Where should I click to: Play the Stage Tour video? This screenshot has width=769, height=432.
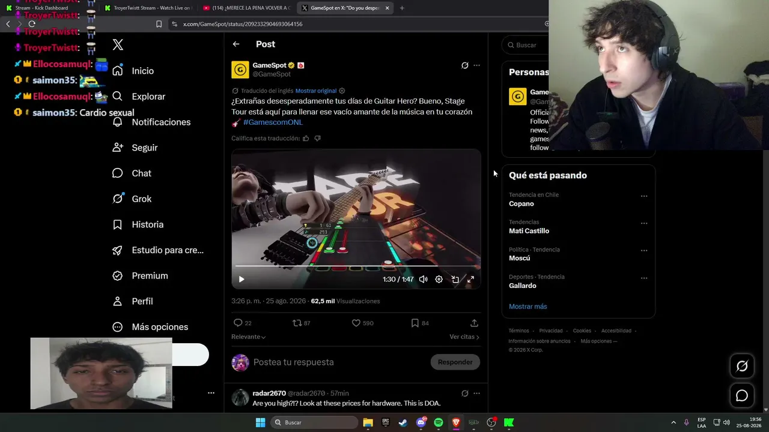coord(242,279)
